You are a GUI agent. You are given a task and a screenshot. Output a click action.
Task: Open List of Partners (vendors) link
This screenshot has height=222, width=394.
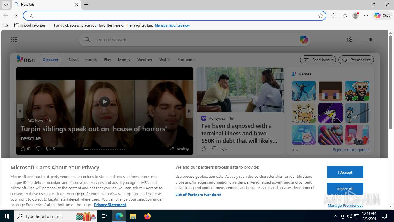click(198, 195)
